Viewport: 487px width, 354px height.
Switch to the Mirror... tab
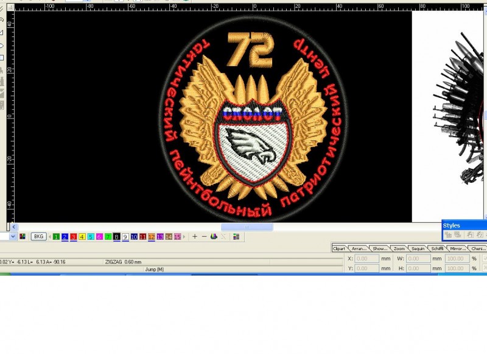[458, 248]
